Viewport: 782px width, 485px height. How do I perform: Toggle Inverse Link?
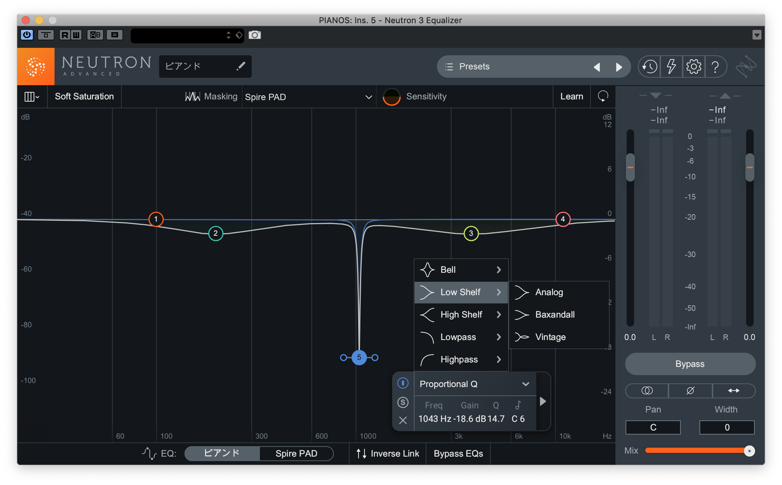tap(388, 453)
